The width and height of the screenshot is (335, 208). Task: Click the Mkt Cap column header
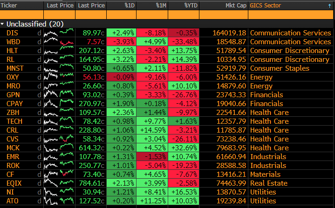pyautogui.click(x=236, y=5)
